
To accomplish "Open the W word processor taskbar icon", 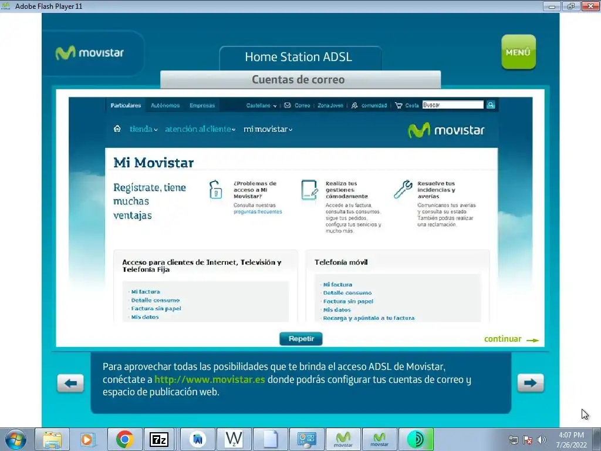I will pos(234,439).
